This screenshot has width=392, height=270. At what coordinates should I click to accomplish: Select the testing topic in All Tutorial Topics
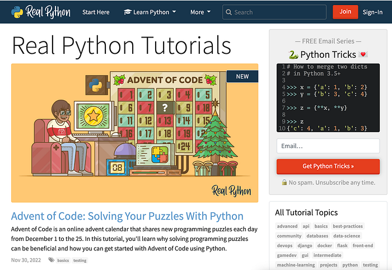[x=370, y=265]
